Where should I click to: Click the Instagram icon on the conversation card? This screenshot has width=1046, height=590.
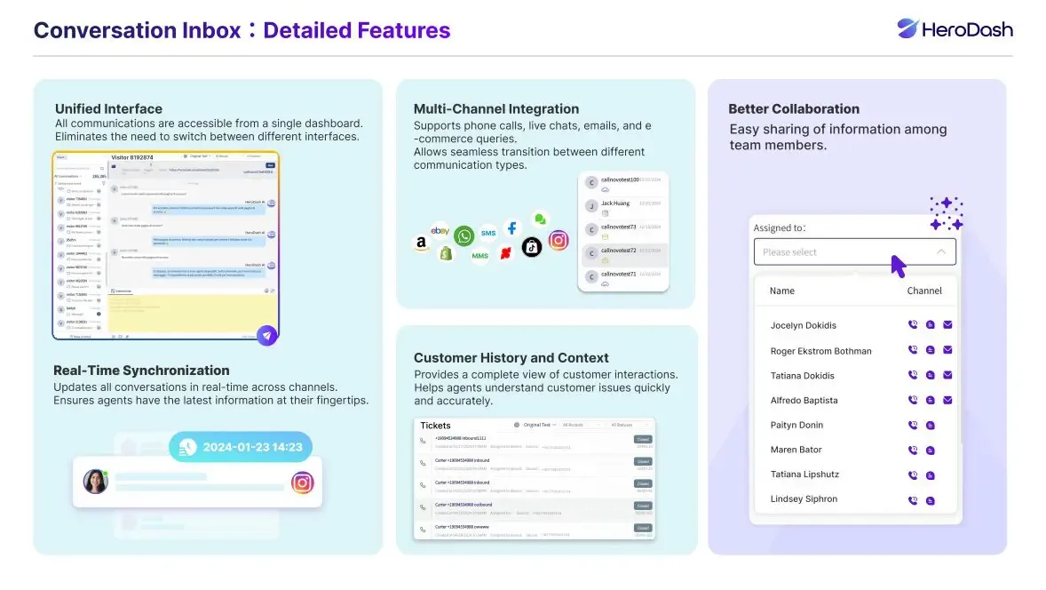pyautogui.click(x=302, y=482)
